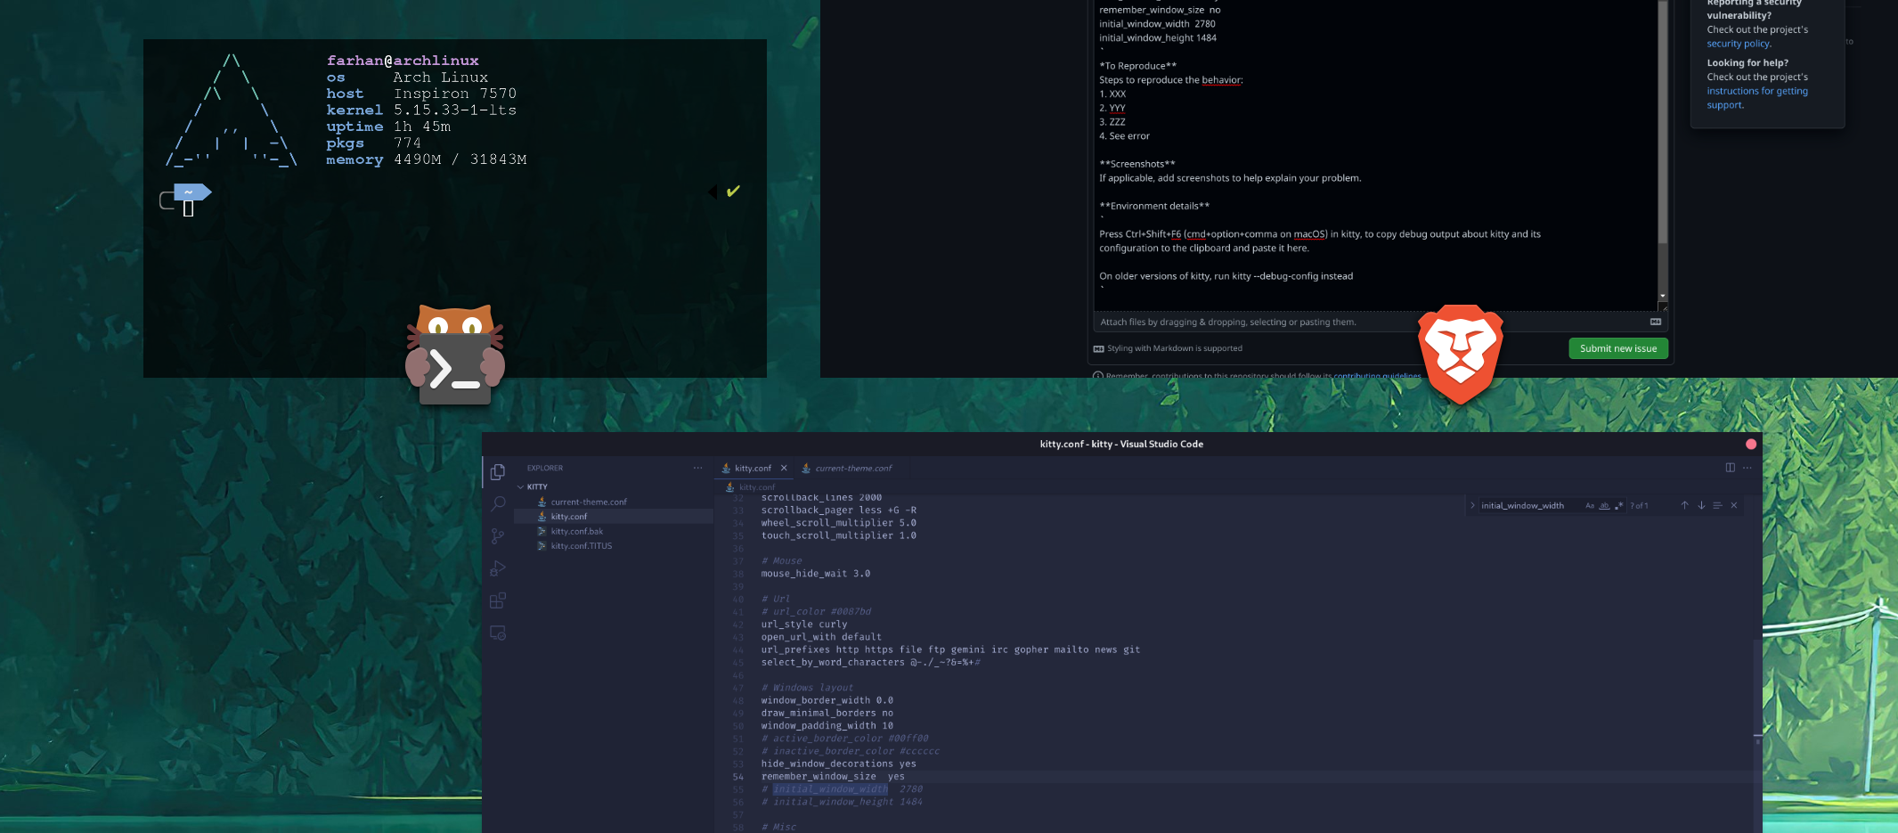Open the Extensions view in VS Code

point(498,600)
